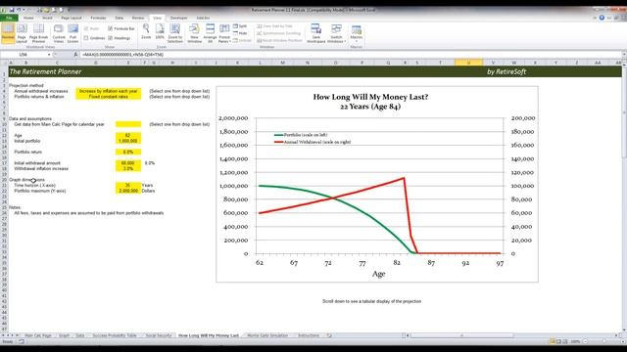Screen dimensions: 627x352
Task: Open Custom Views dialog
Action: click(59, 32)
